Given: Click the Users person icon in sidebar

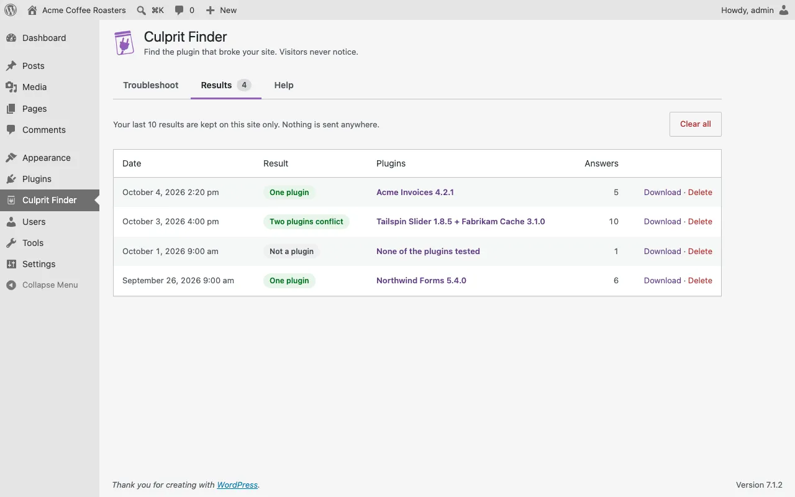Looking at the screenshot, I should coord(11,222).
